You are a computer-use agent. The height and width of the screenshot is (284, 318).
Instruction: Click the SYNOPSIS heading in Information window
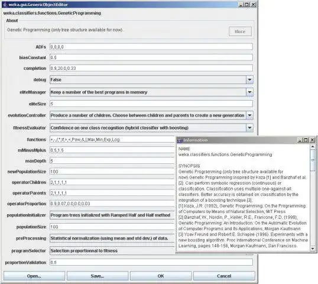pos(189,166)
